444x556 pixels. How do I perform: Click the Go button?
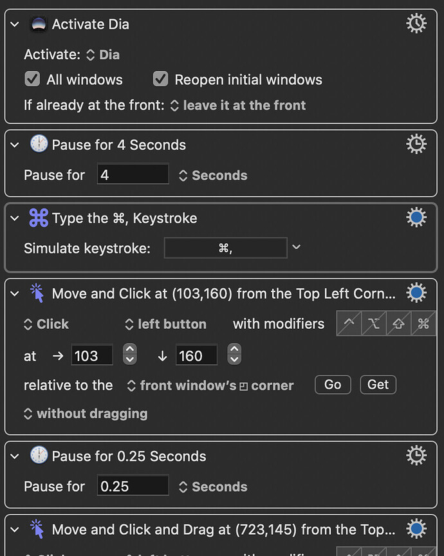coord(333,385)
